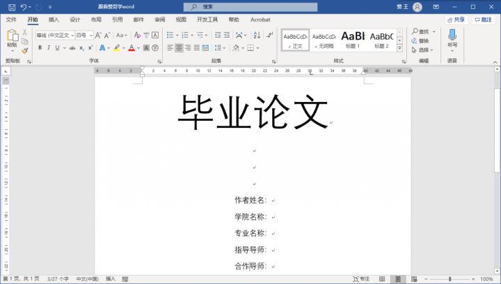Justify the paragraph text
The height and width of the screenshot is (284, 501).
(x=197, y=48)
